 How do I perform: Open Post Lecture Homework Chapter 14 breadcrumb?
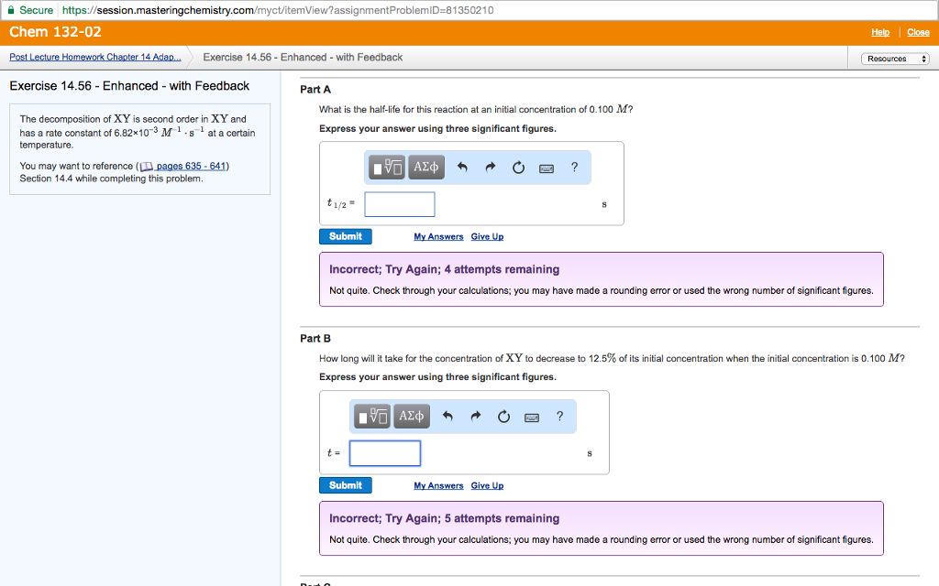pyautogui.click(x=95, y=58)
